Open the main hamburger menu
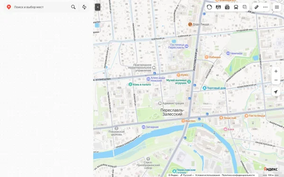This screenshot has width=284, height=177. point(277,7)
